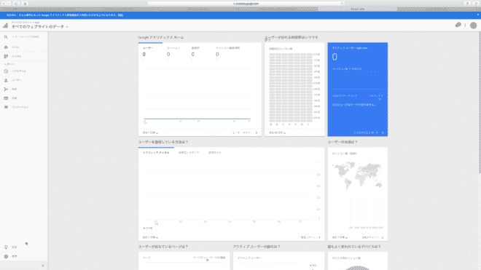The height and width of the screenshot is (270, 481).
Task: Open the account avatar in the header
Action: pyautogui.click(x=473, y=25)
